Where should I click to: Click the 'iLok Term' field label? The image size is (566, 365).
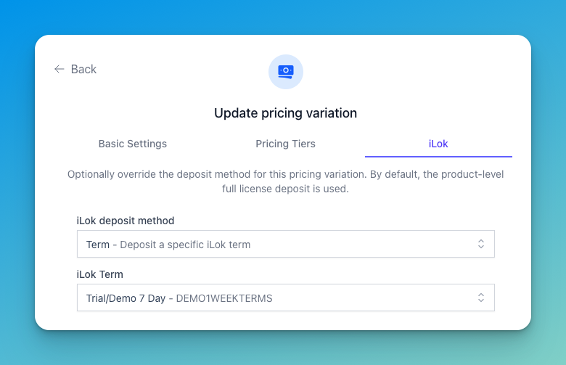pos(99,274)
